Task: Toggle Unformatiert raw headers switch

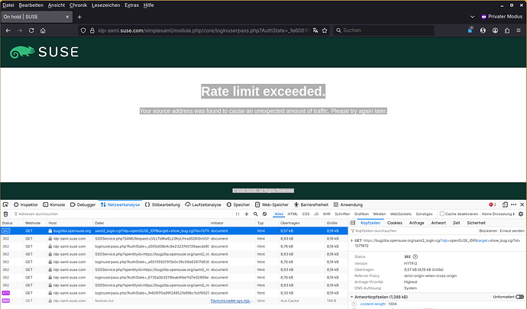Action: pos(519,297)
